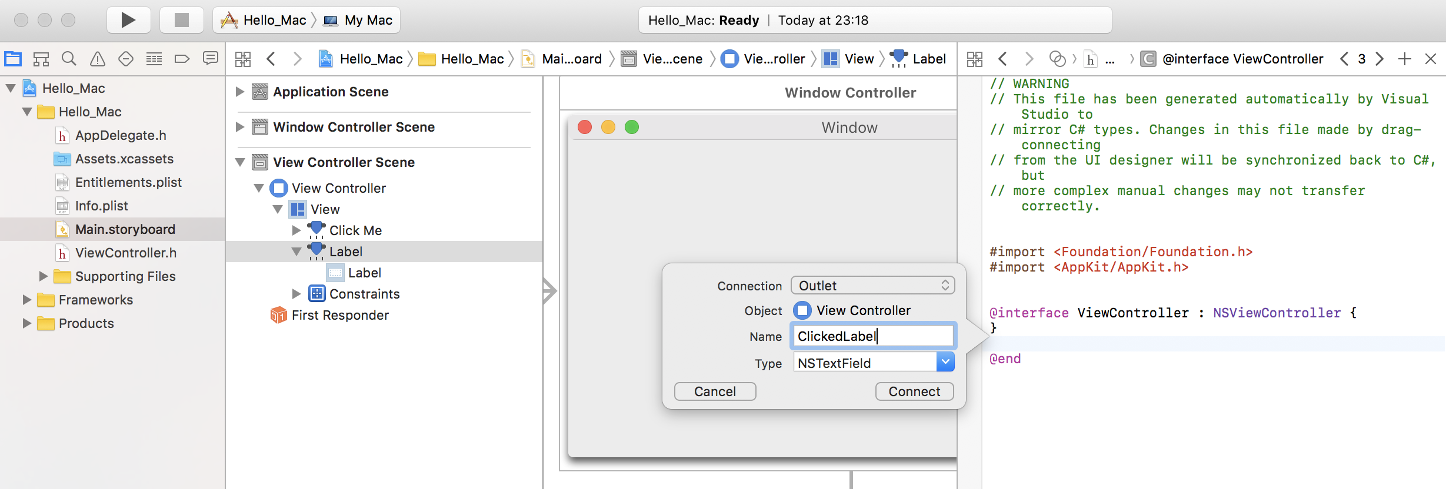Open the Issue navigator warning icon
Image resolution: width=1446 pixels, height=489 pixels.
pos(97,59)
